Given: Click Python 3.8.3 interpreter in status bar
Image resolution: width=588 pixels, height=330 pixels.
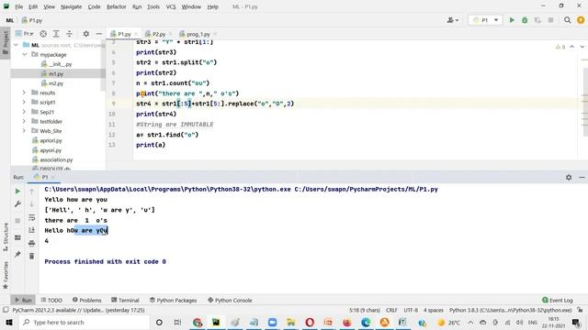Looking at the screenshot, I should tap(511, 310).
